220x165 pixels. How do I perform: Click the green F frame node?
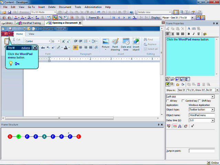pyautogui.click(x=19, y=136)
